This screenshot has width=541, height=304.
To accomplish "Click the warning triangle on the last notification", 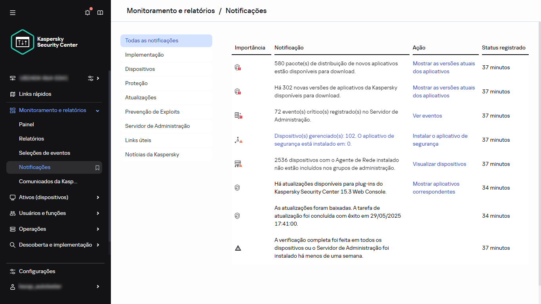I will [238, 248].
